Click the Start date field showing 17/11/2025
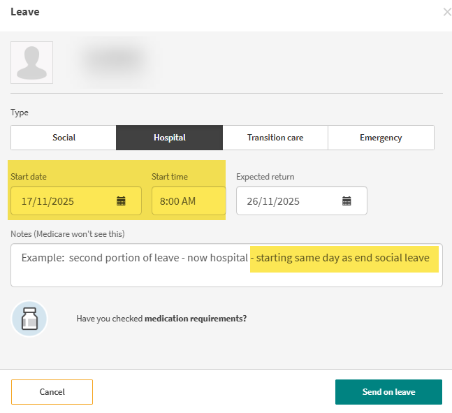Image resolution: width=452 pixels, height=413 pixels. point(76,201)
